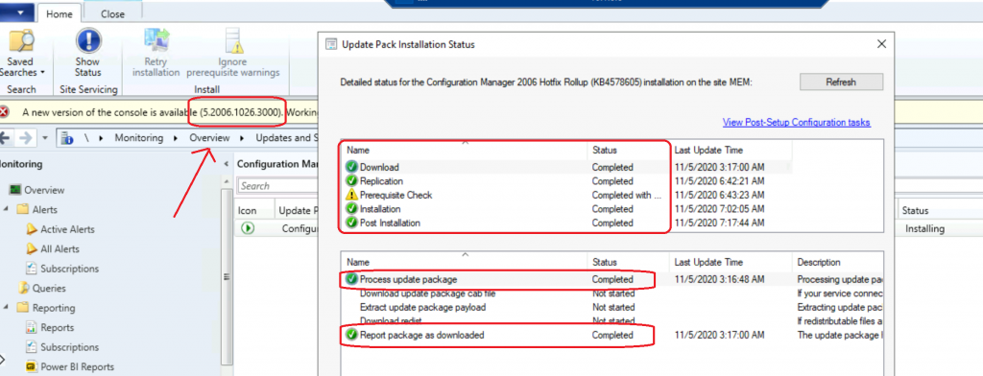Click Report package as downloaded check icon
Screen dimensions: 983x376
tap(351, 336)
